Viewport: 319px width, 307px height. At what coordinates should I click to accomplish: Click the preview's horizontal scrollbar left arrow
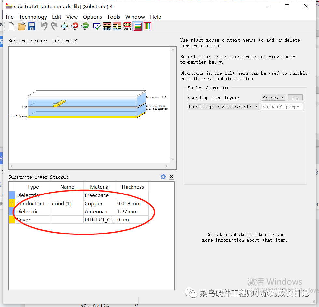click(12, 166)
